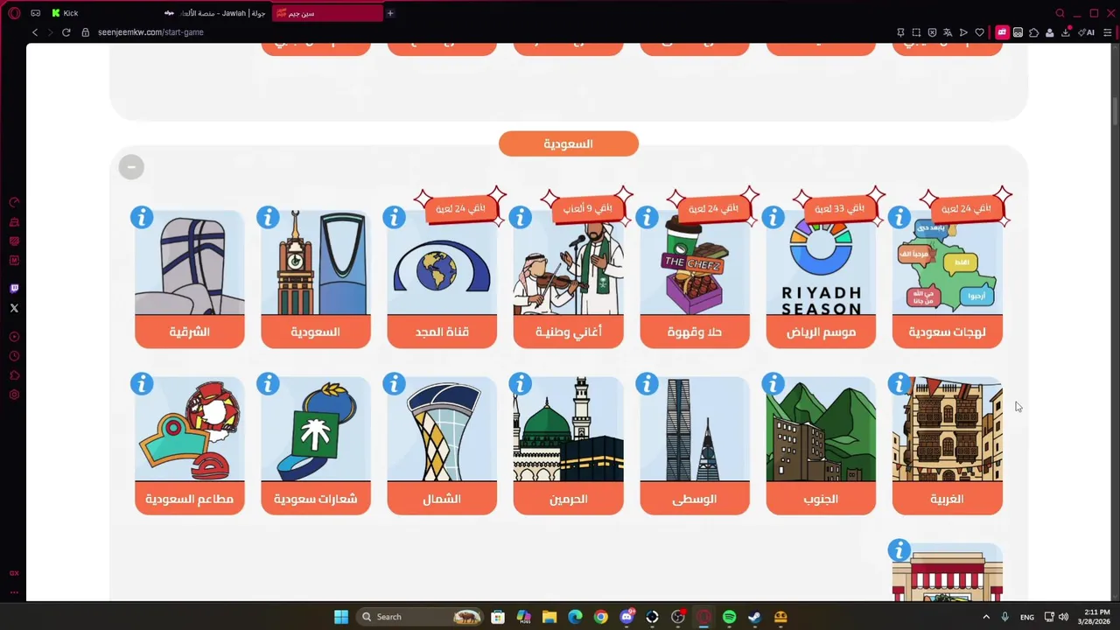View info for لهجات سعودية
The width and height of the screenshot is (1120, 630).
pos(899,217)
